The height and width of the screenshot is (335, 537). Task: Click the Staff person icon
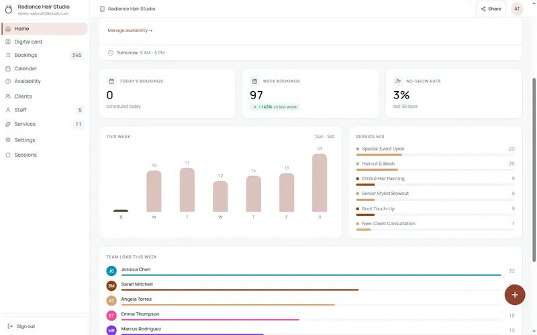[8, 110]
